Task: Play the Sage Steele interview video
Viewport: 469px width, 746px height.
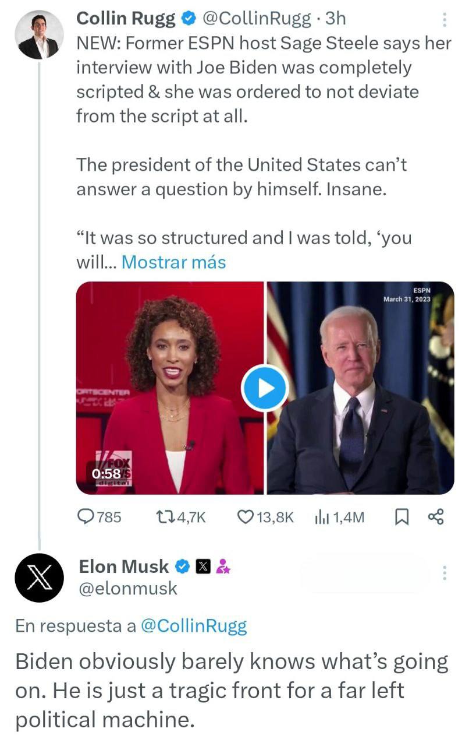Action: pos(264,388)
